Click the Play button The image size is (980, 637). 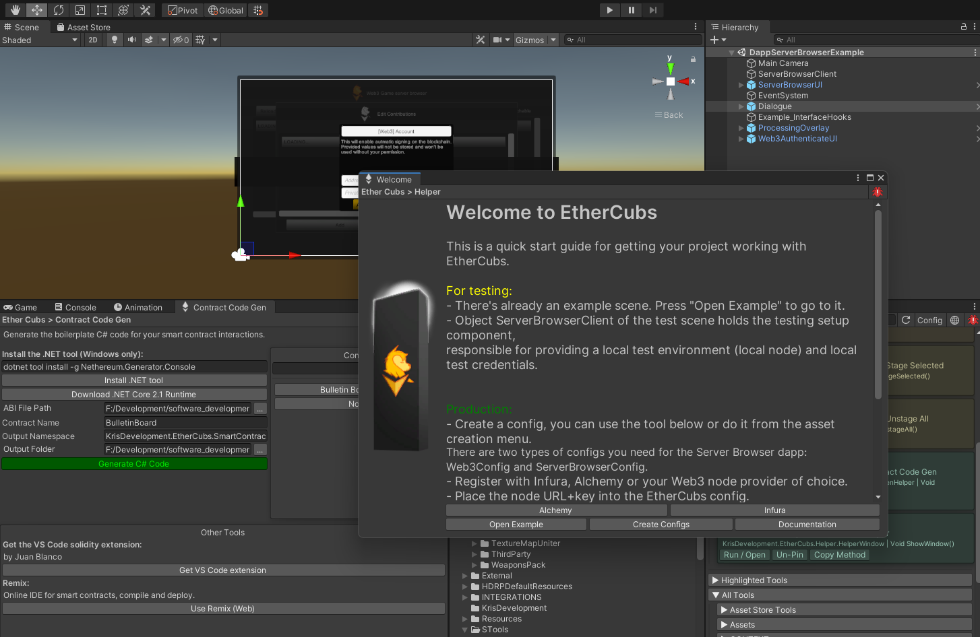coord(609,10)
